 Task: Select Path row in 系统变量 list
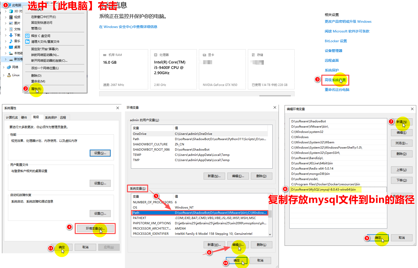[x=200, y=213]
